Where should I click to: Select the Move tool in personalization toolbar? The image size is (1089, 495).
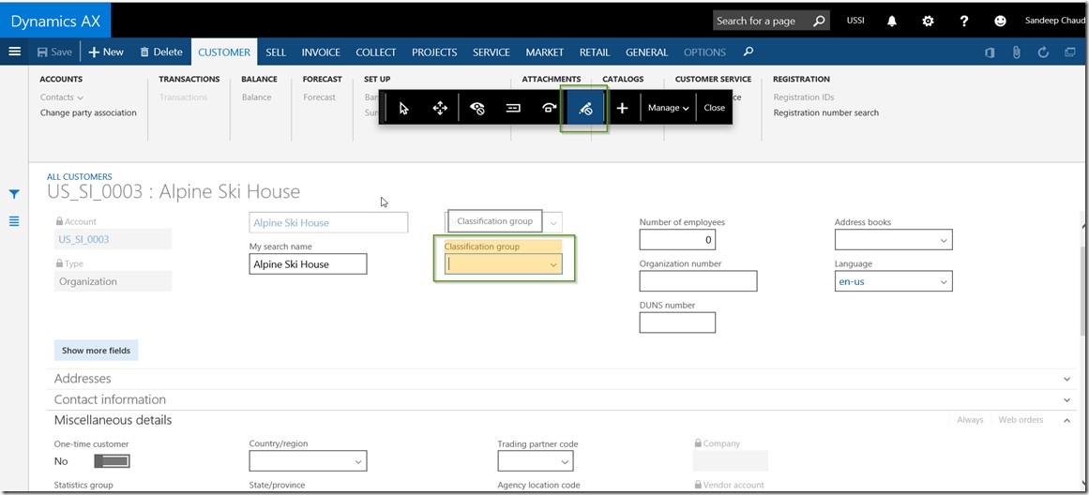439,108
